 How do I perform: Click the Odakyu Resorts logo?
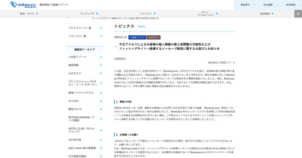click(23, 4)
